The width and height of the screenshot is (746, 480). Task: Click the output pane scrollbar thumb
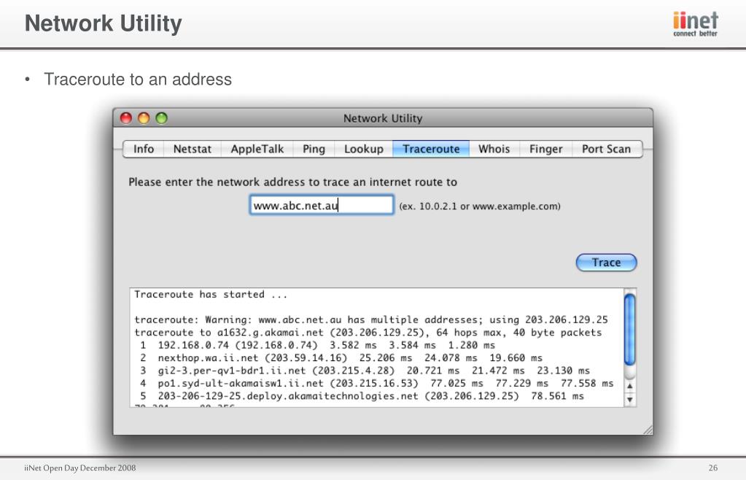[629, 329]
